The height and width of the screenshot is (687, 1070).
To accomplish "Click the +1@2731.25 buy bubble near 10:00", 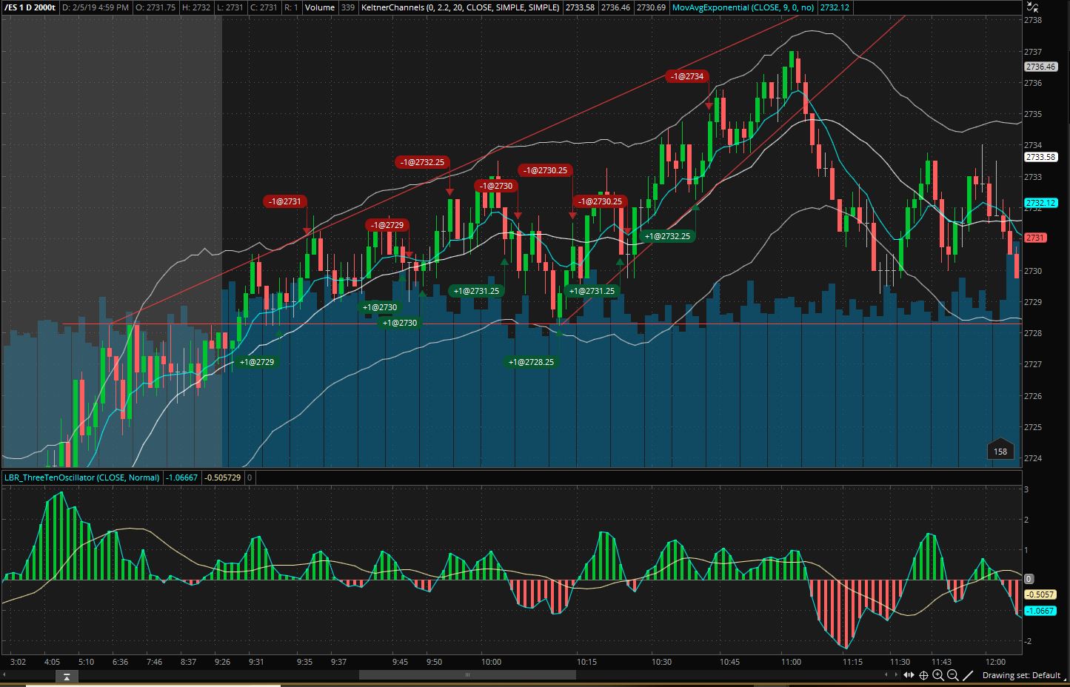I will [476, 291].
